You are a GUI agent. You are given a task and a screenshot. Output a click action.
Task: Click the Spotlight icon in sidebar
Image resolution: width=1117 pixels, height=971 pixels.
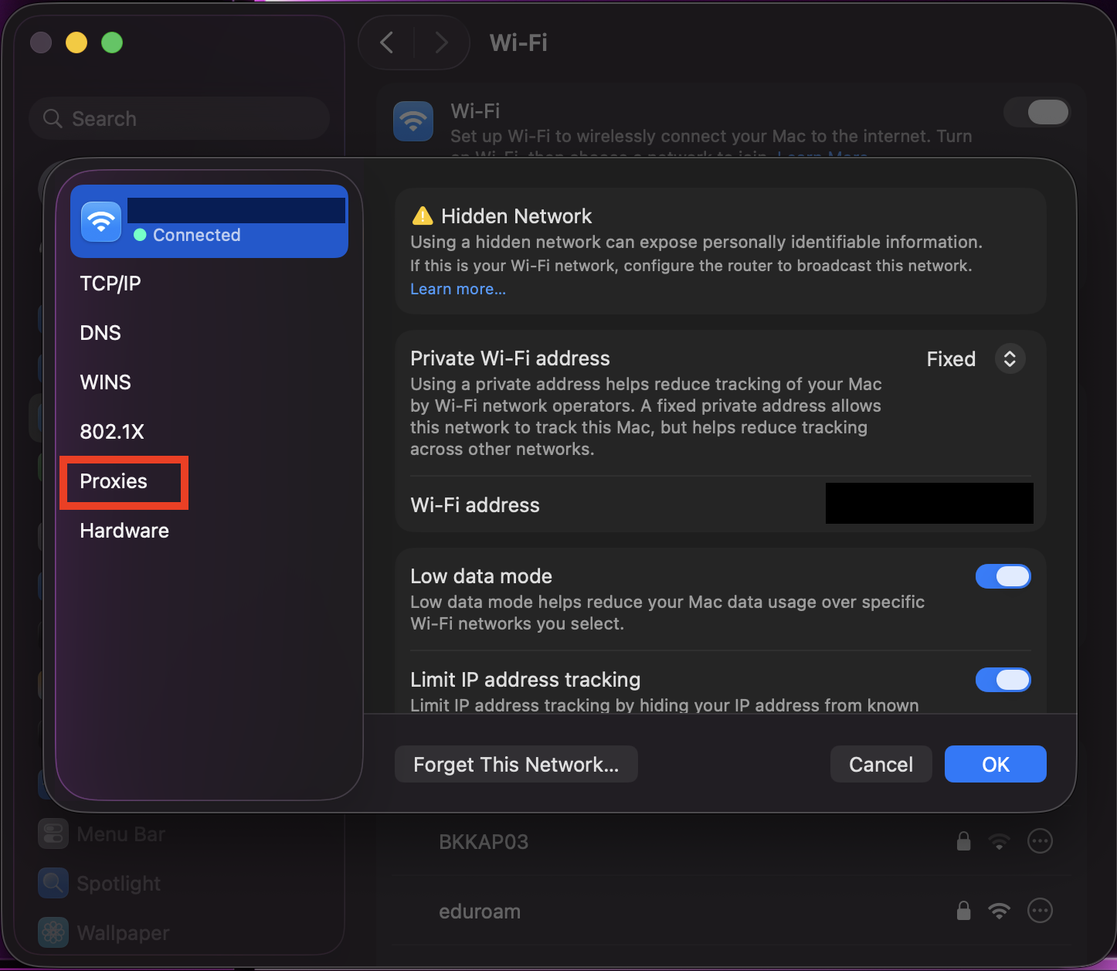pyautogui.click(x=53, y=883)
